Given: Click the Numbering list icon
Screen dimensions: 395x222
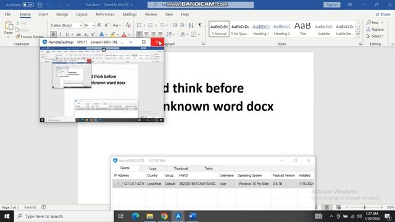Looking at the screenshot, I should pos(151,25).
